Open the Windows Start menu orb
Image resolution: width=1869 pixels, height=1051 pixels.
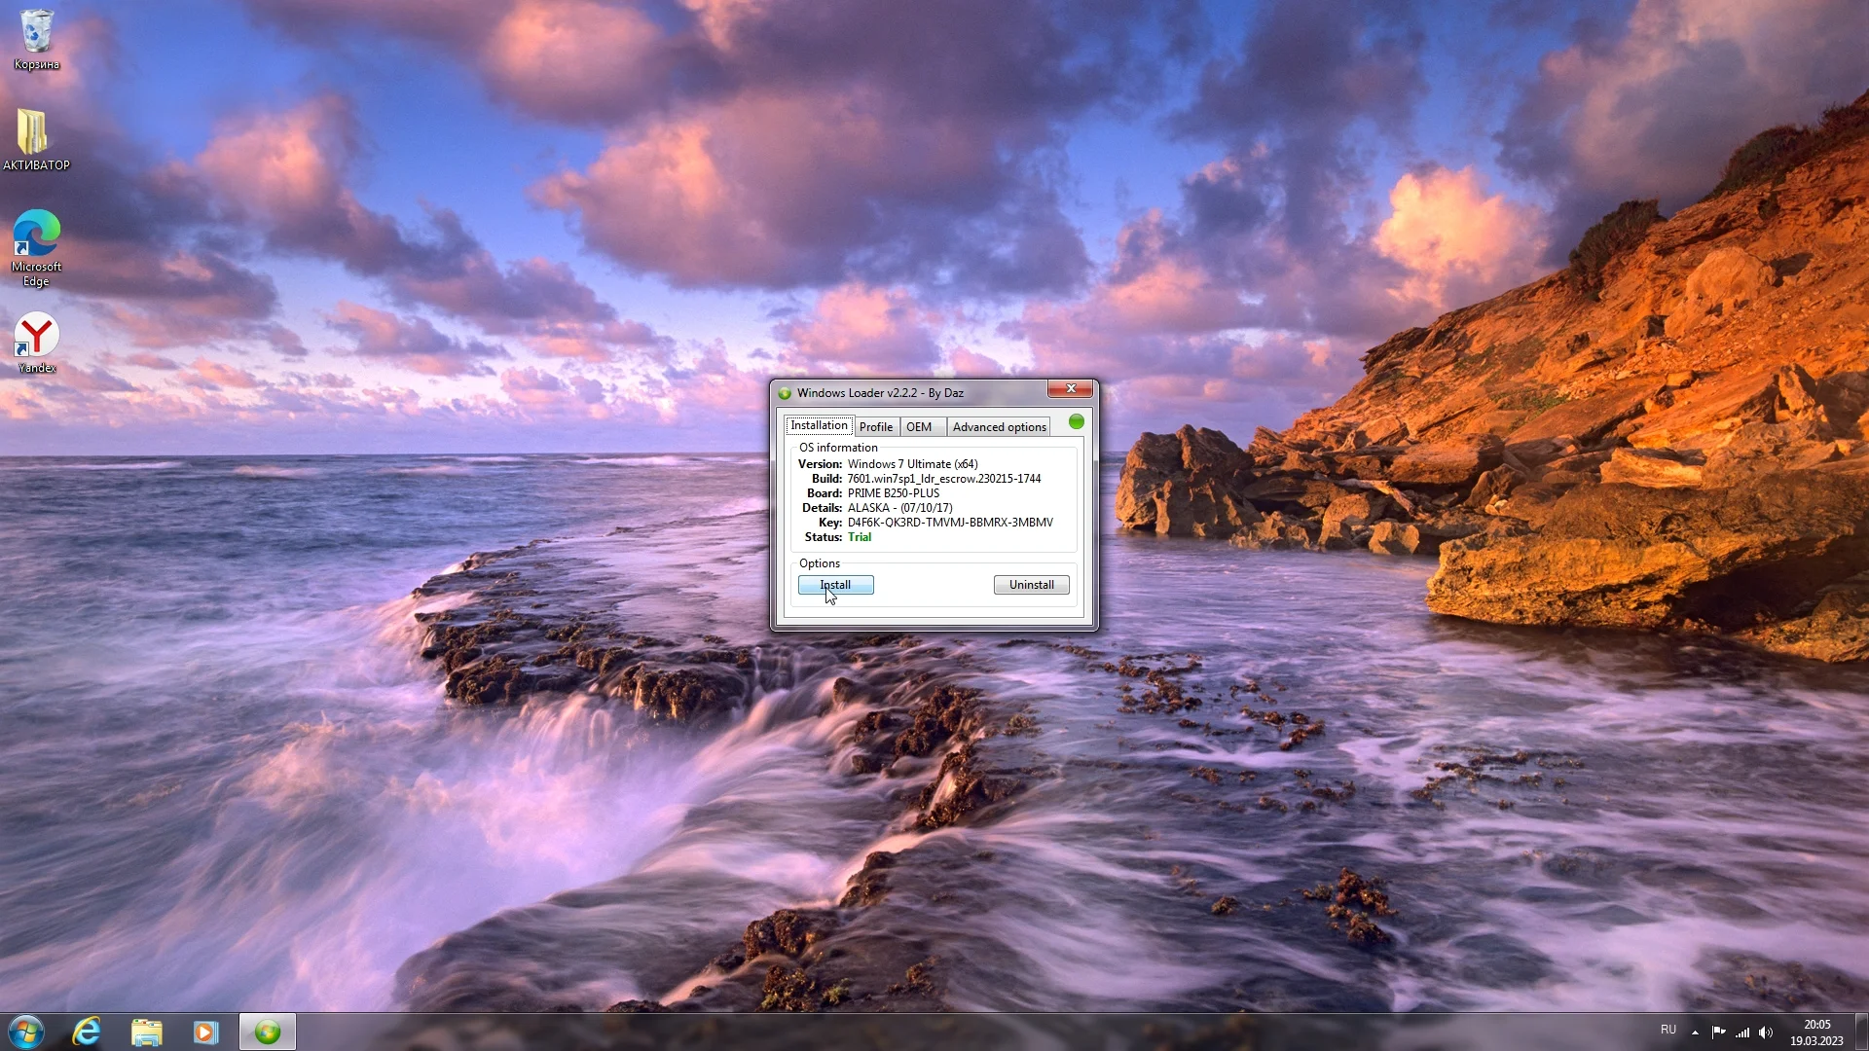(x=26, y=1032)
